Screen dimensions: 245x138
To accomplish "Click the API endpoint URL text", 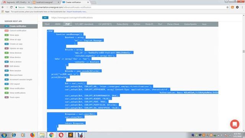I will [x=72, y=18].
